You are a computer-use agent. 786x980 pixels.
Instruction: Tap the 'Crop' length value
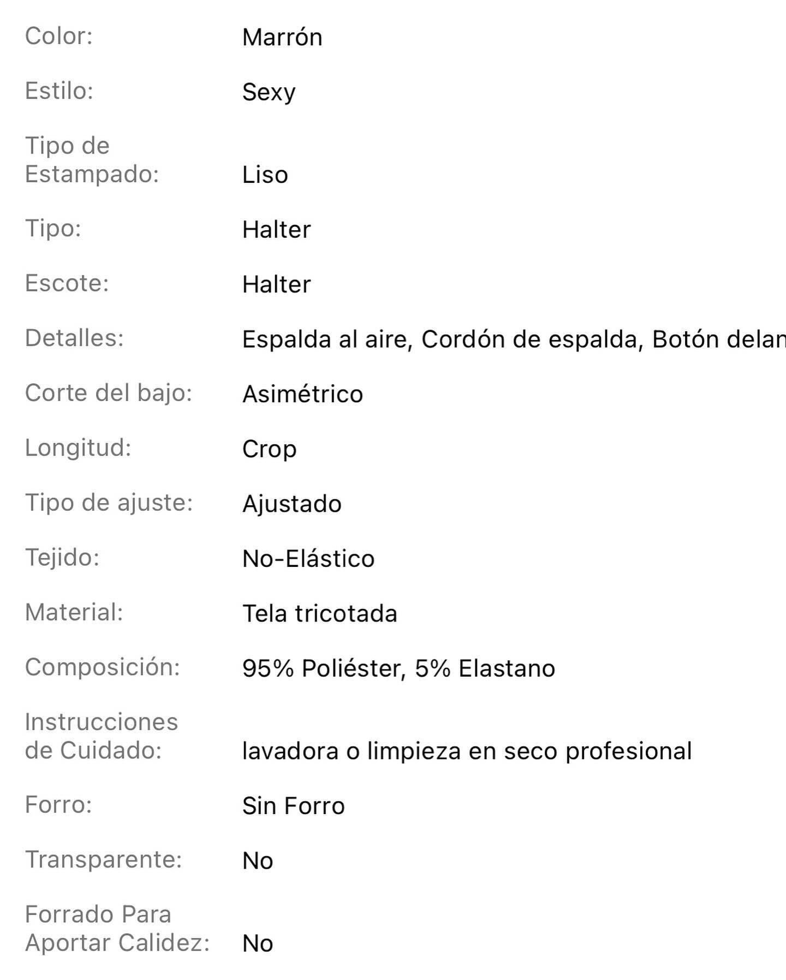click(269, 449)
